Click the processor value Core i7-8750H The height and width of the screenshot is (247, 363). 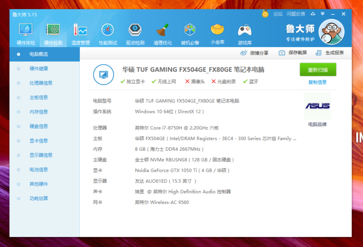point(177,128)
